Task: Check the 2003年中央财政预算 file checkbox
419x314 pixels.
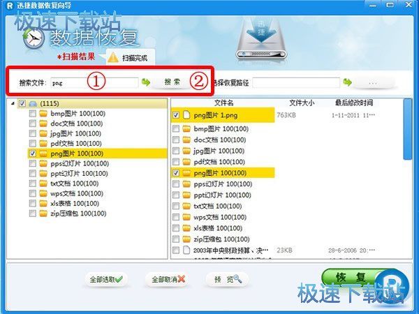Action: [176, 251]
